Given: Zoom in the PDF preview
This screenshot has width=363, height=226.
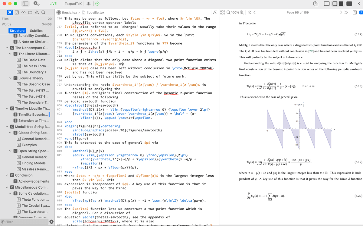Looking at the screenshot, I should 242,12.
